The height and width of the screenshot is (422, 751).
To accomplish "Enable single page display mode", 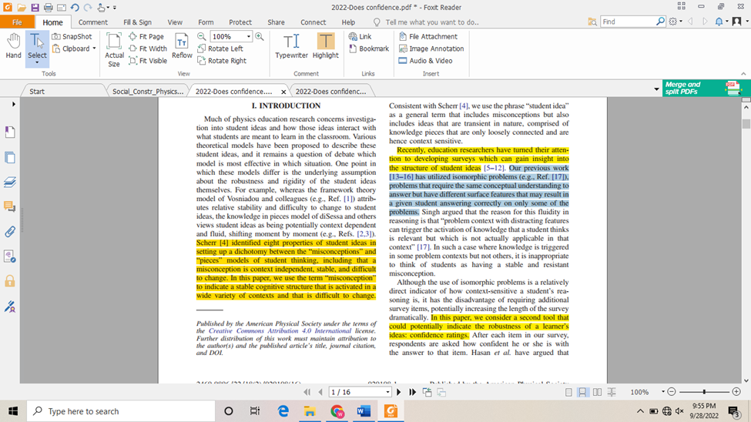I will (568, 392).
